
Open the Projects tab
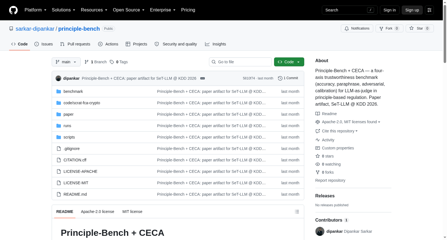click(136, 44)
